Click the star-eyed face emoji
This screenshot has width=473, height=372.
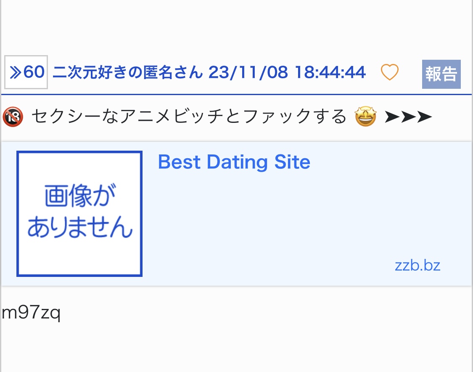click(365, 117)
